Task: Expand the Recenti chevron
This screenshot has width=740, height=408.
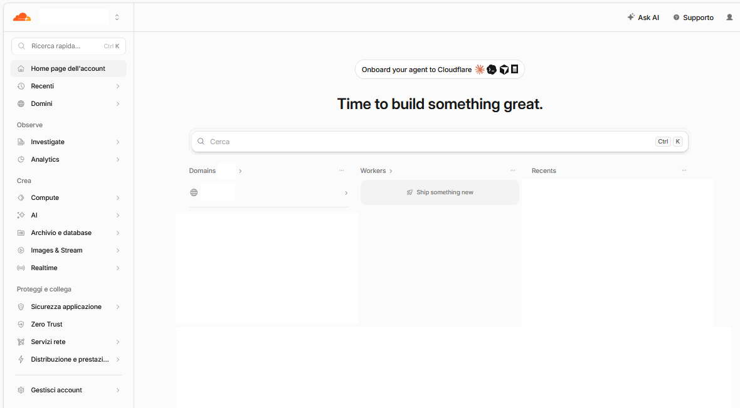Action: point(118,86)
